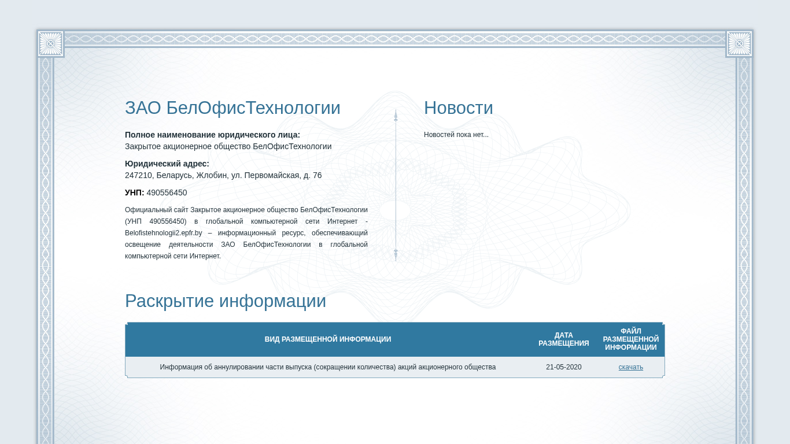Viewport: 790px width, 444px height.
Task: Click the "Раскрытие информации" heading
Action: pos(226,301)
